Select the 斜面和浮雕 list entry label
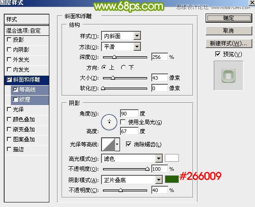The image size is (255, 207). (x=27, y=80)
